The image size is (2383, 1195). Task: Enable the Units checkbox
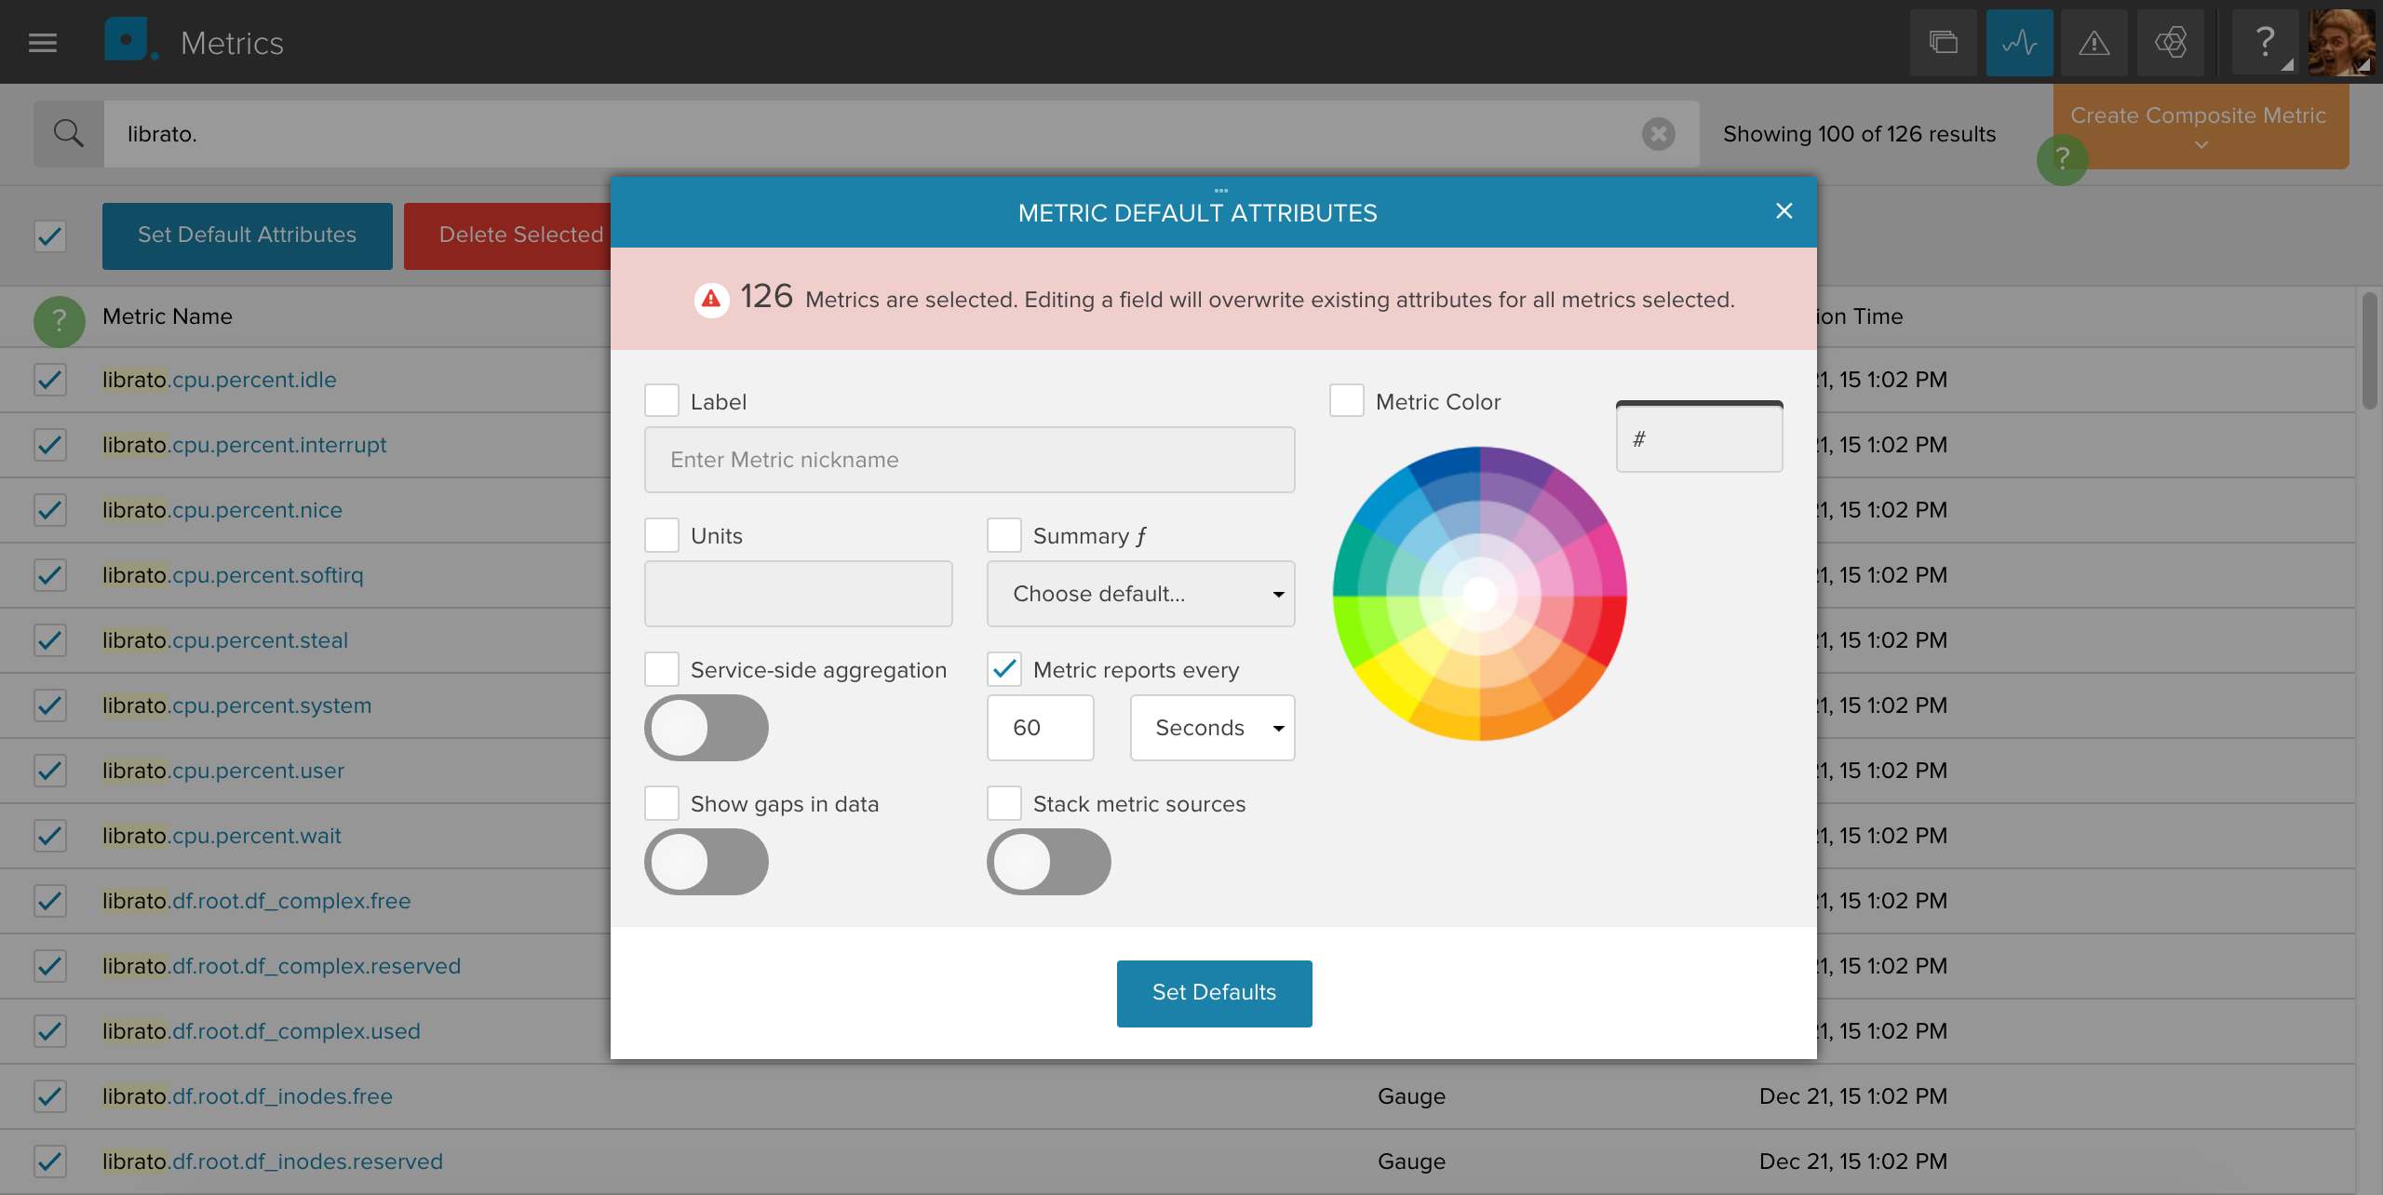tap(662, 534)
